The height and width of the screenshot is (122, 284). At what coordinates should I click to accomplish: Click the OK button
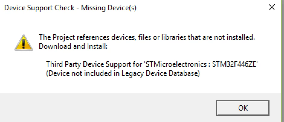243,108
